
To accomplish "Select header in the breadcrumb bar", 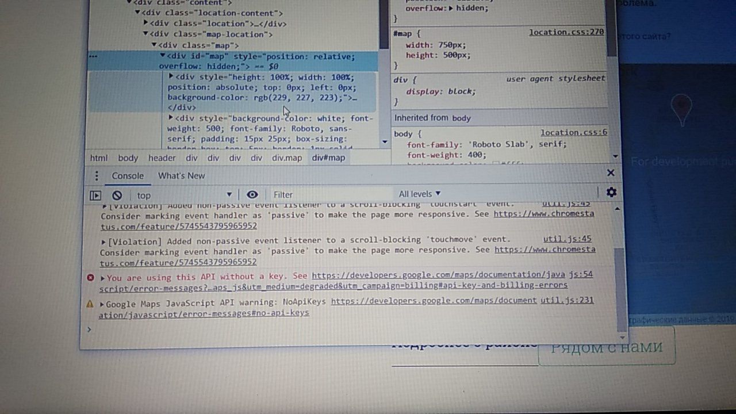I will coord(162,158).
